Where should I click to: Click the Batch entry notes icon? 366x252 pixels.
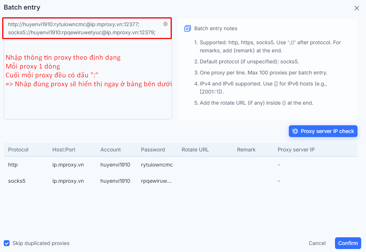point(188,28)
